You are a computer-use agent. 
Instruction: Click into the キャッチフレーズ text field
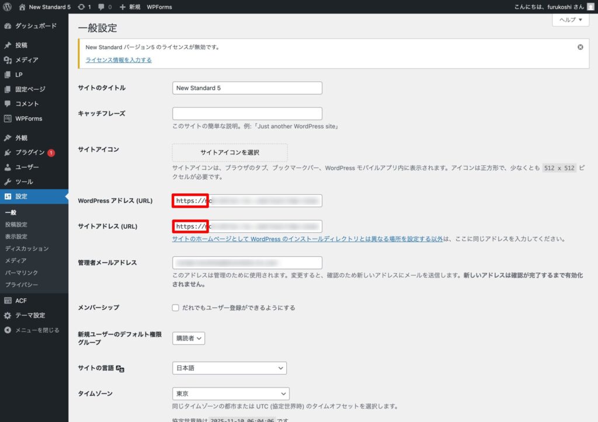tap(247, 114)
